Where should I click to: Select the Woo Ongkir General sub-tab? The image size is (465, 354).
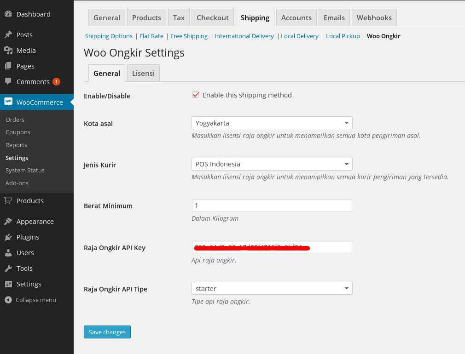pos(107,73)
